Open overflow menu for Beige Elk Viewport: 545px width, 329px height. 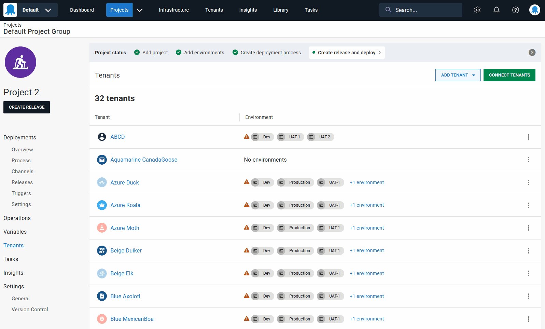(x=529, y=273)
